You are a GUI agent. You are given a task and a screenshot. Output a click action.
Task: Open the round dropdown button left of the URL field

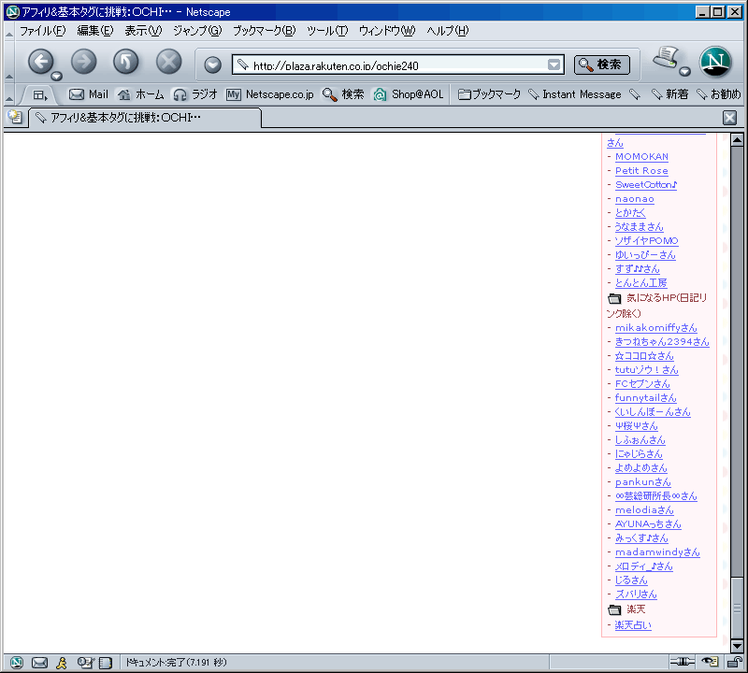(213, 64)
